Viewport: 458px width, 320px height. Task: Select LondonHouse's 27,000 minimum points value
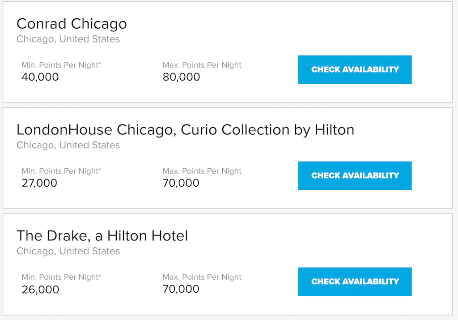tap(39, 183)
